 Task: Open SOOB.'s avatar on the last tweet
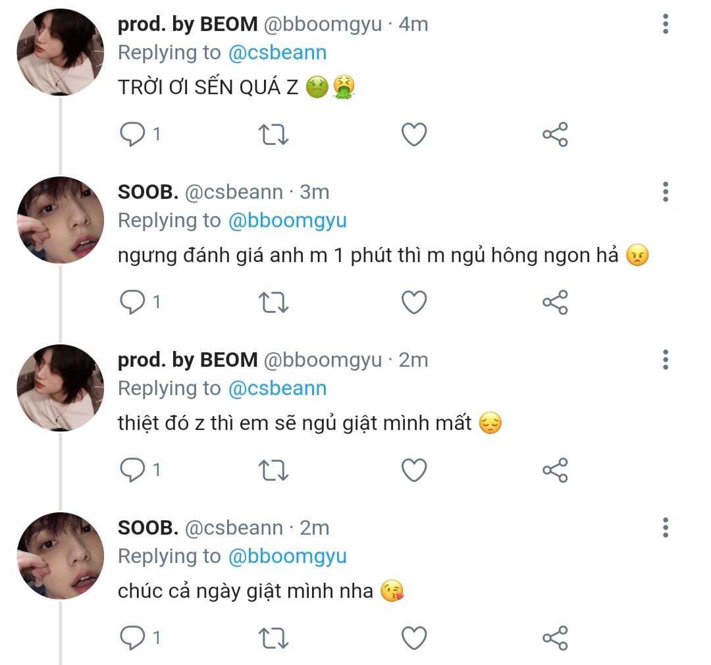point(60,556)
